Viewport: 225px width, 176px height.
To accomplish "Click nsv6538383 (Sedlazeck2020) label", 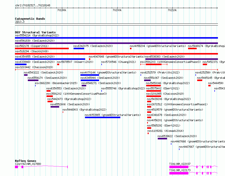I will tap(165, 57).
